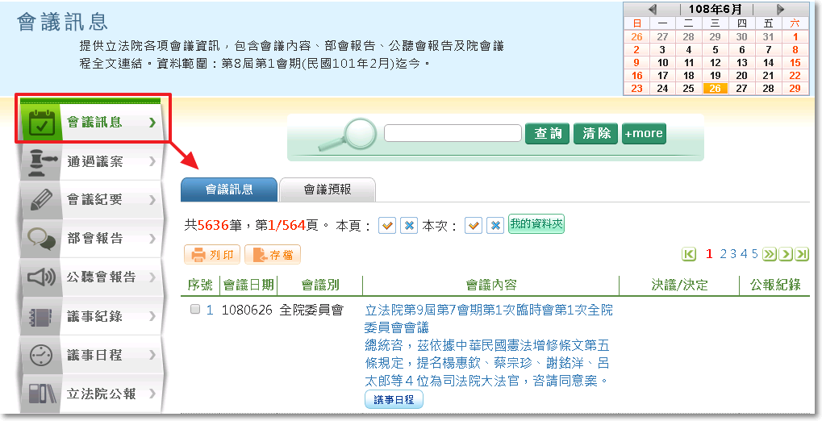Screen dimensions: 822x421
Task: Select highlighted date 26 in calendar
Action: (715, 89)
